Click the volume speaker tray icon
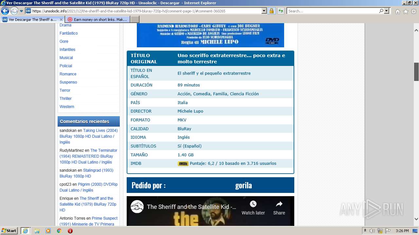419x235 pixels. 372,231
